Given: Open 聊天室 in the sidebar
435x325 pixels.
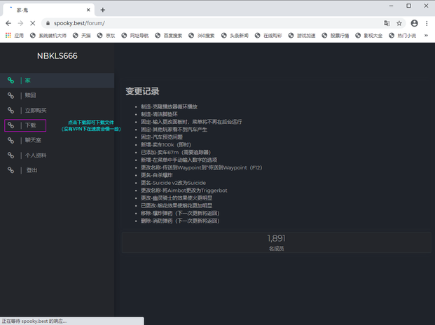Looking at the screenshot, I should (57, 140).
